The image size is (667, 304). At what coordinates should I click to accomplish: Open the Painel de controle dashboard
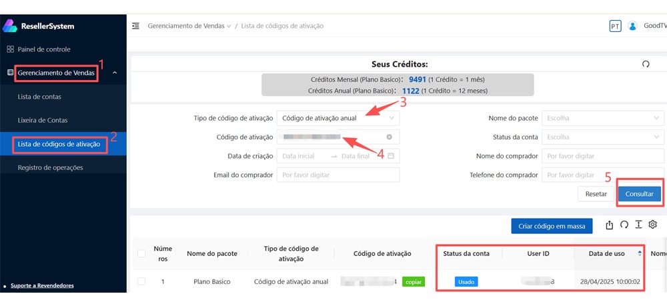(x=44, y=49)
